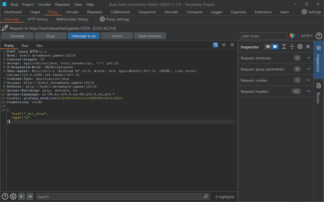This screenshot has width=324, height=202.
Task: Click the help question mark near HTTP/1
Action: pos(319,36)
